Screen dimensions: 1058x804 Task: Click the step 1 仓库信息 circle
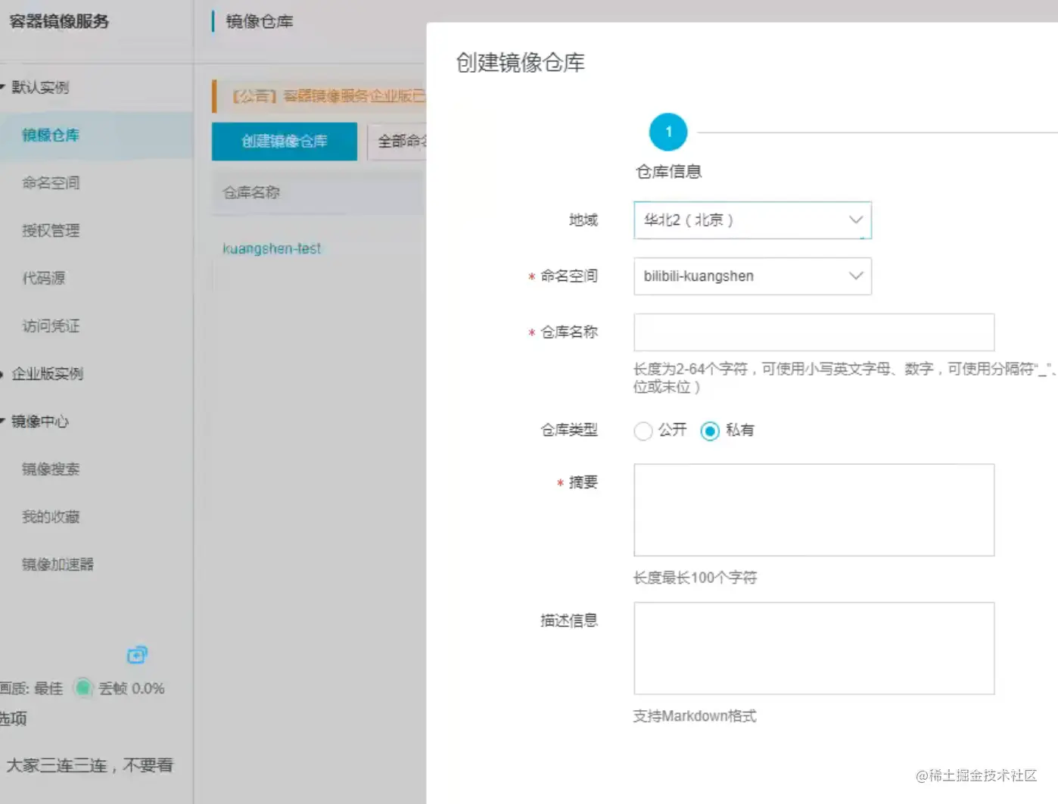pyautogui.click(x=668, y=132)
